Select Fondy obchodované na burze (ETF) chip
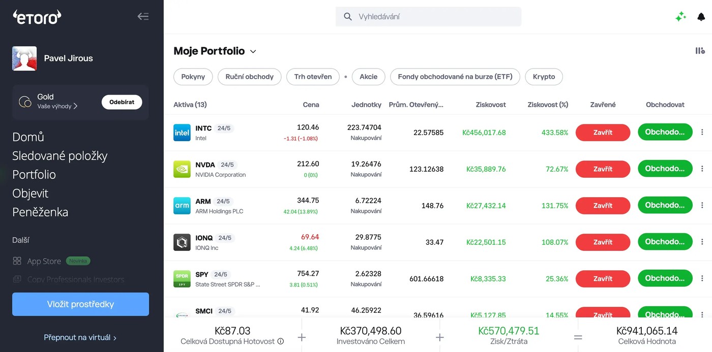The width and height of the screenshot is (712, 352). 455,77
